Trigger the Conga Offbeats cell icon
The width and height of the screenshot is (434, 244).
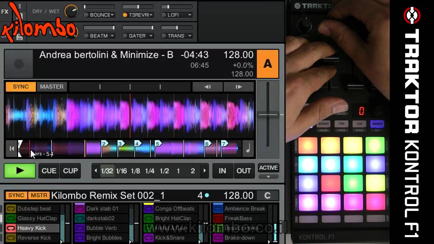149,209
